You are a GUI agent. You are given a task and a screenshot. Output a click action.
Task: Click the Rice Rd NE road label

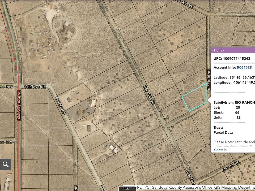[x=209, y=80]
